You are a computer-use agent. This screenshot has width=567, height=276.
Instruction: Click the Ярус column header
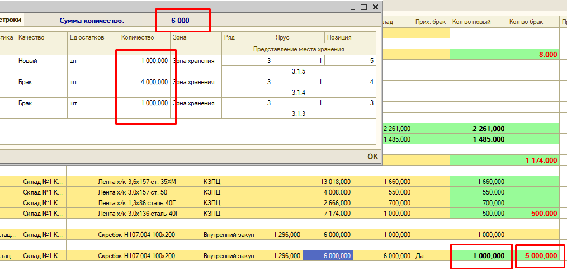[x=299, y=37]
